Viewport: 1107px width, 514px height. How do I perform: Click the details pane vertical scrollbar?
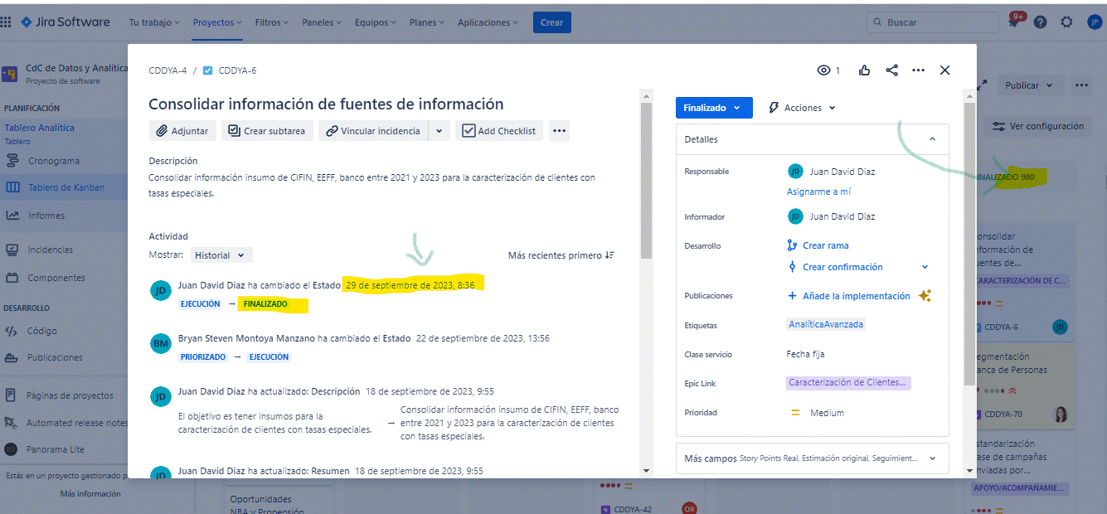[x=969, y=243]
